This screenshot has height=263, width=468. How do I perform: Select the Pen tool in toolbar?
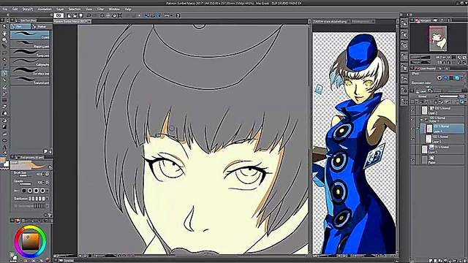(4, 73)
